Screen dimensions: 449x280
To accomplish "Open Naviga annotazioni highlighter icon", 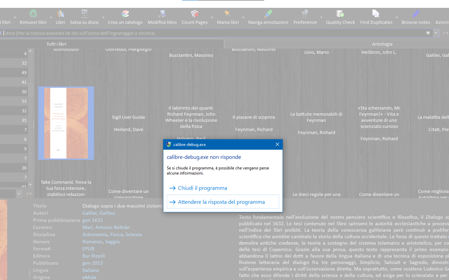I will (x=268, y=14).
